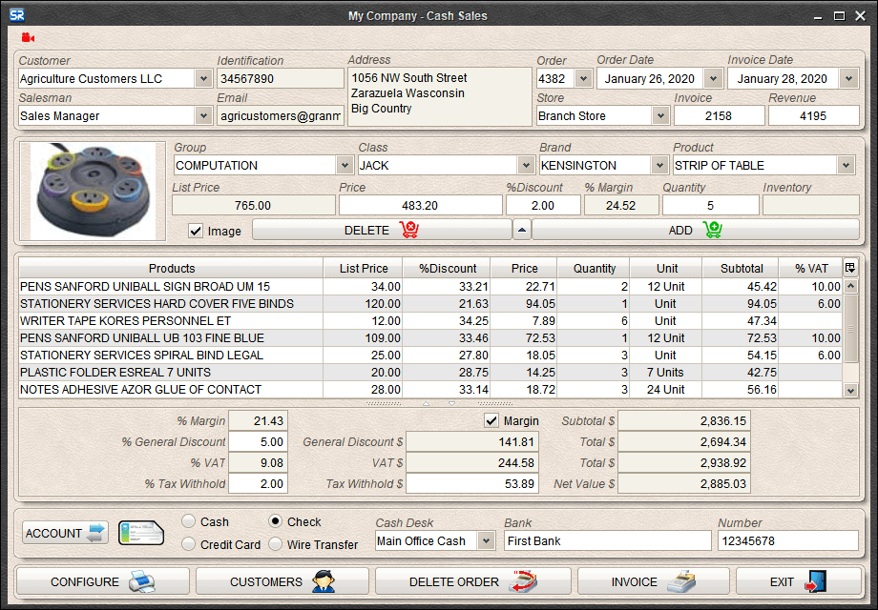Click the product %Discount field

click(x=543, y=206)
